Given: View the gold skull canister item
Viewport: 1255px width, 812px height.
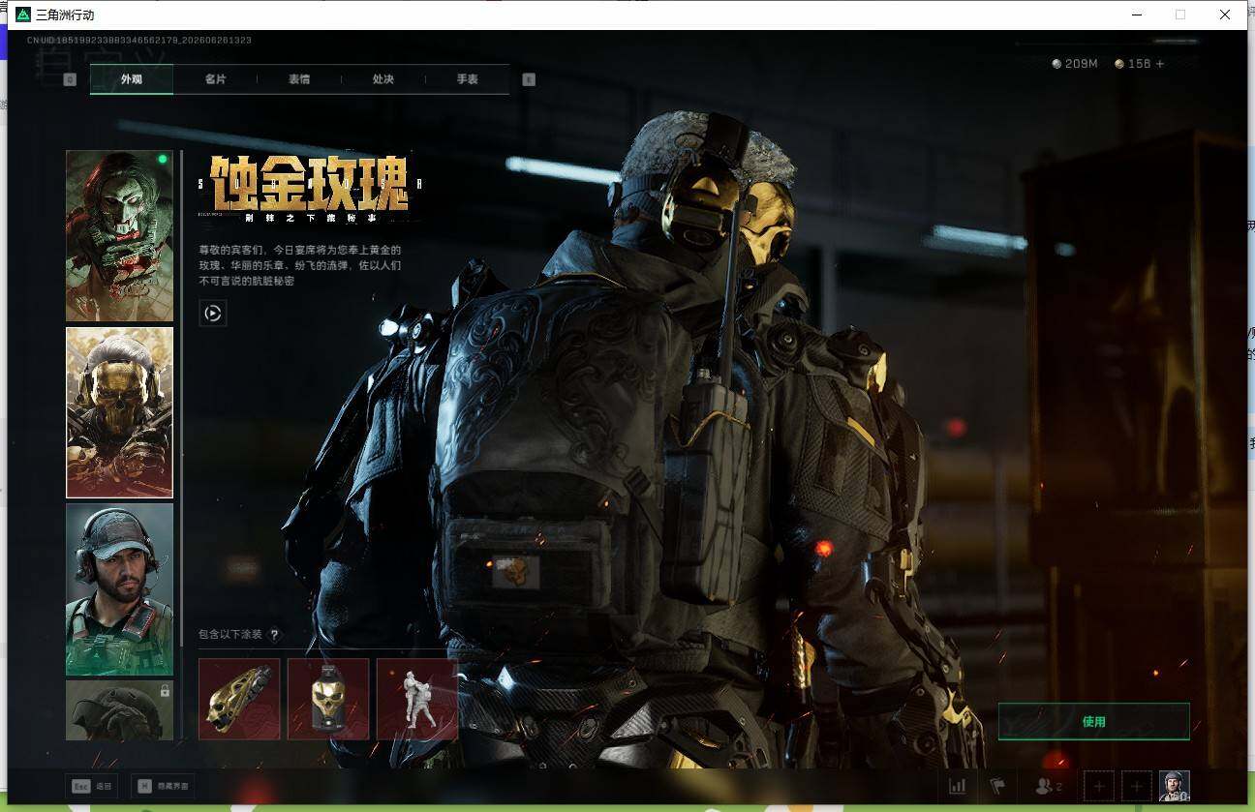Looking at the screenshot, I should point(328,699).
